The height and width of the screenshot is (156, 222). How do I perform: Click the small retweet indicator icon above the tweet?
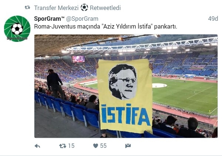(27, 7)
